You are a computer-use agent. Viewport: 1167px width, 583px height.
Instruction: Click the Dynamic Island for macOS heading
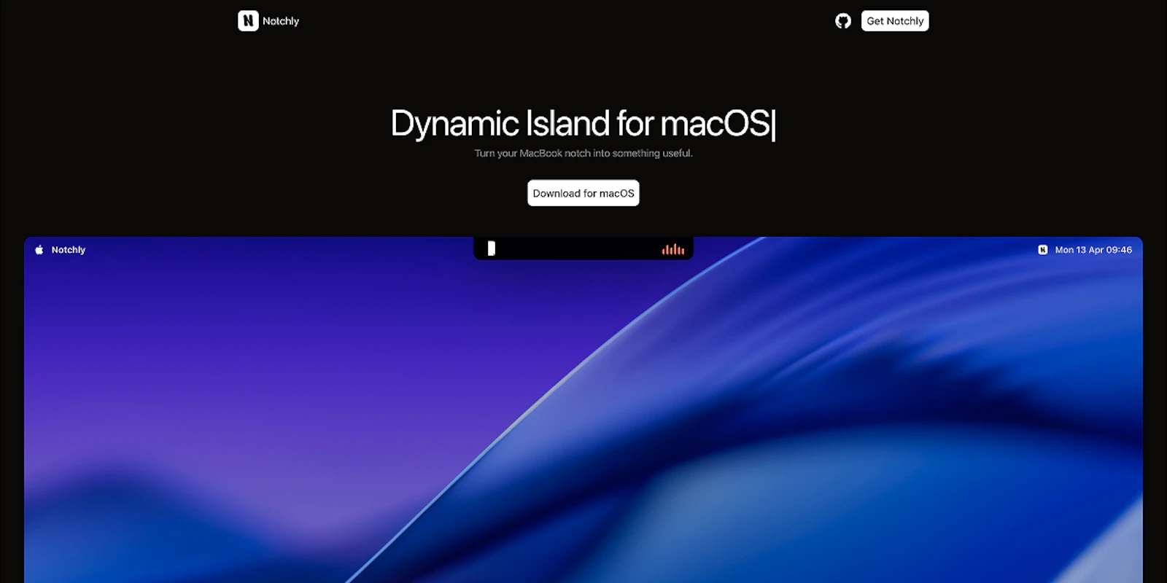[582, 123]
